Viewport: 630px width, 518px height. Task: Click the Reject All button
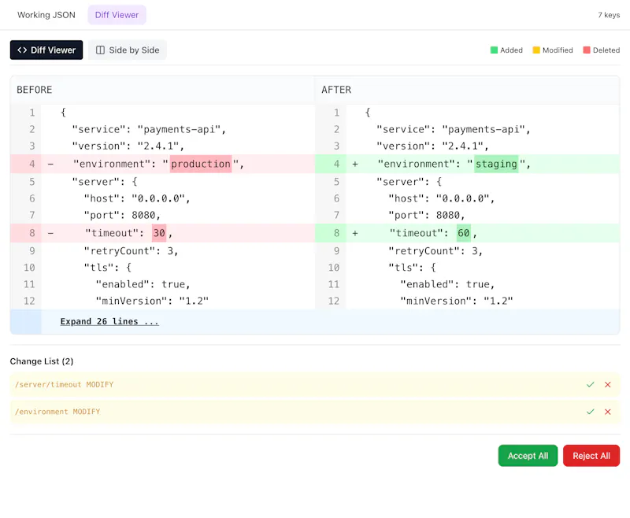click(x=591, y=456)
